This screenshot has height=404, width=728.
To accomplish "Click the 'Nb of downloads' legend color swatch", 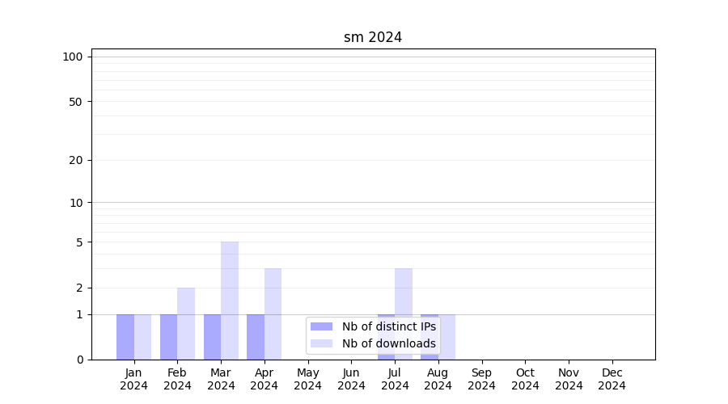I will [321, 343].
